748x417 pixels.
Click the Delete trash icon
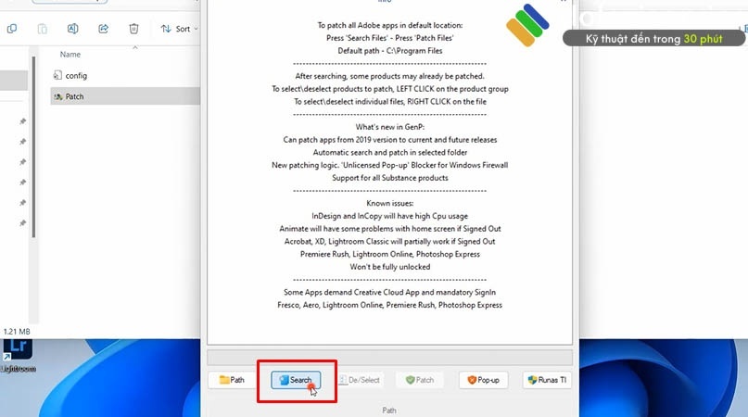tap(133, 29)
